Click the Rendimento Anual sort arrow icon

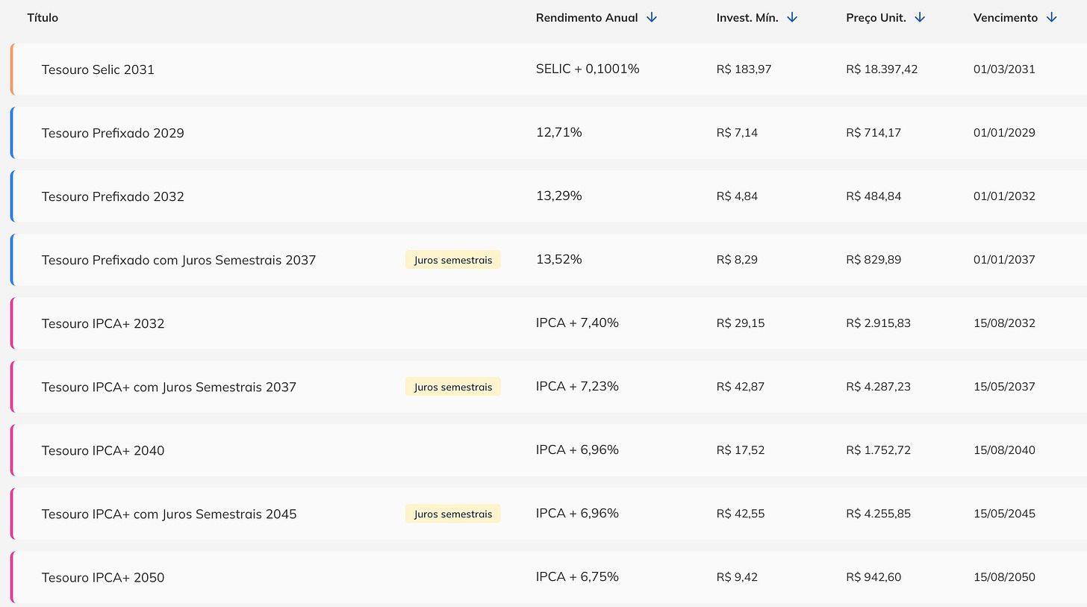click(651, 18)
